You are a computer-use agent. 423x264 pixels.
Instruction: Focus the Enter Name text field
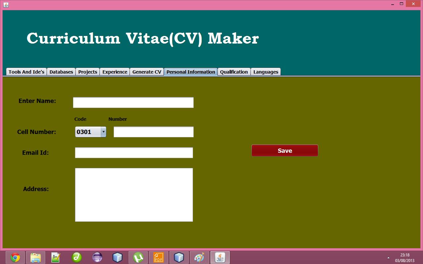point(133,102)
